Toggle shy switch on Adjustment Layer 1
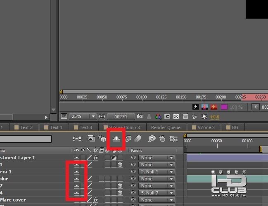This screenshot has width=268, height=206. 76,158
